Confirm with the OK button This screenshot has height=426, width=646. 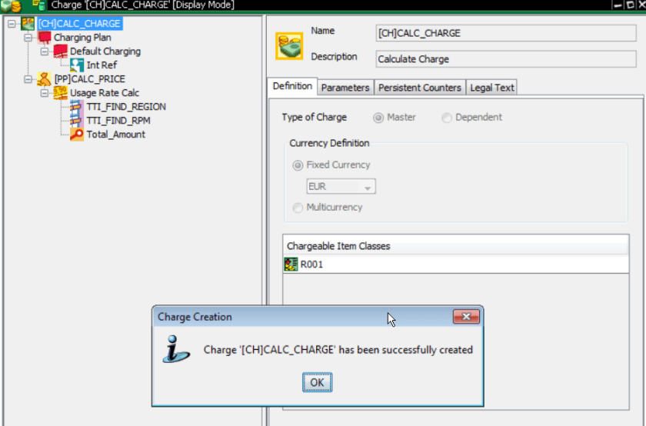pos(317,382)
